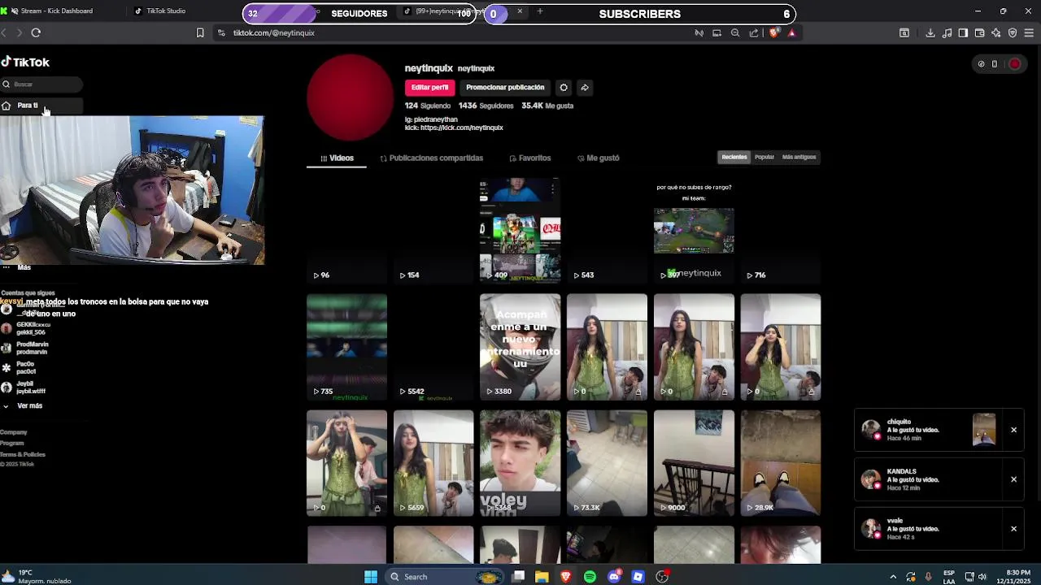Open Pac0o followed account
The image size is (1041, 585).
(20, 367)
